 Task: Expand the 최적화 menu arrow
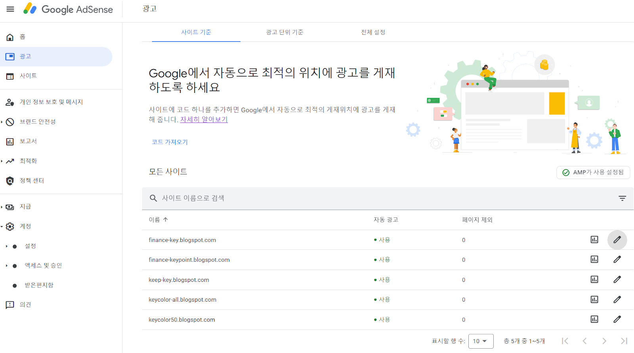(2, 161)
